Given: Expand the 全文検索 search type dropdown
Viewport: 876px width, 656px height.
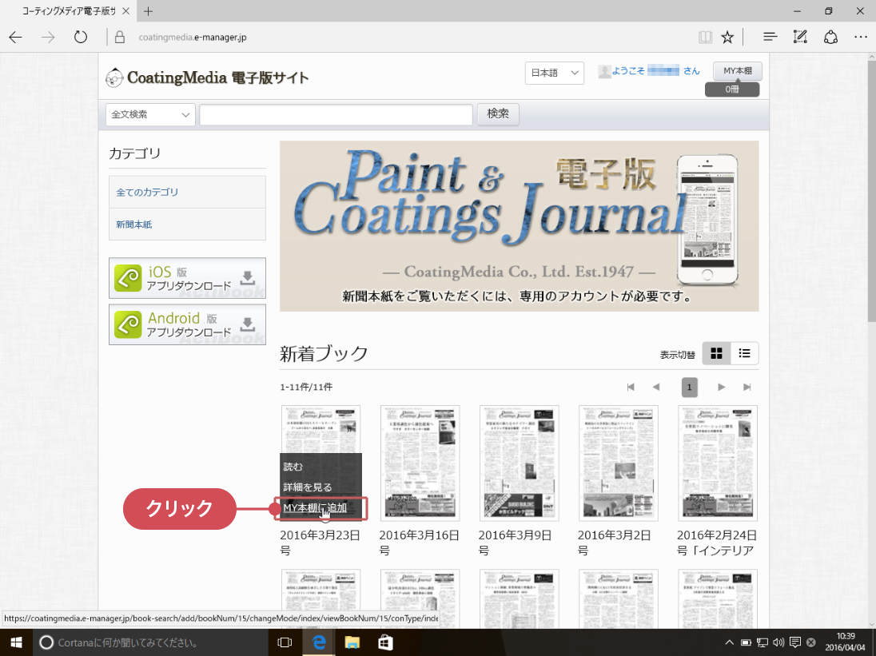Looking at the screenshot, I should [150, 114].
